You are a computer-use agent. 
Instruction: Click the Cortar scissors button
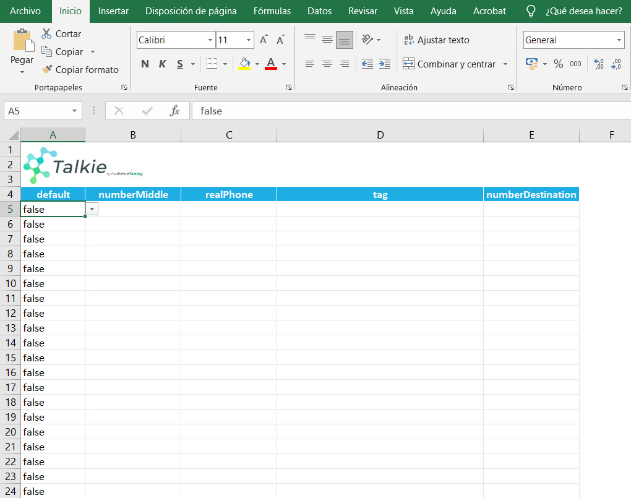tap(61, 34)
